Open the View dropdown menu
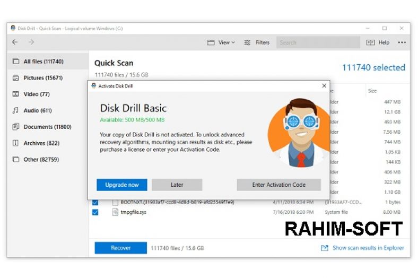Image resolution: width=418 pixels, height=278 pixels. pyautogui.click(x=221, y=42)
